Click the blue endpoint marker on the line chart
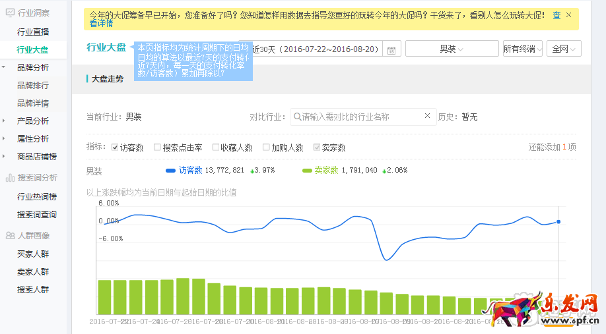Viewport: 606px width, 334px height. click(558, 221)
